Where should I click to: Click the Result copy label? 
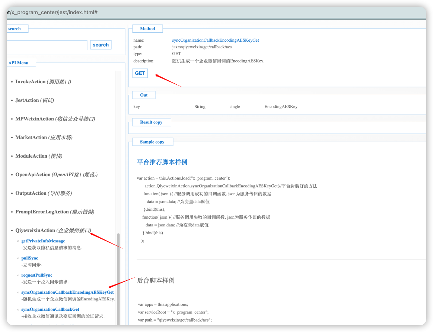pos(151,122)
